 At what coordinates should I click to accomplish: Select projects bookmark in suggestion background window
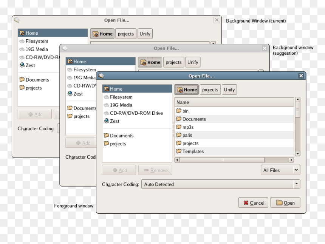pos(81,116)
